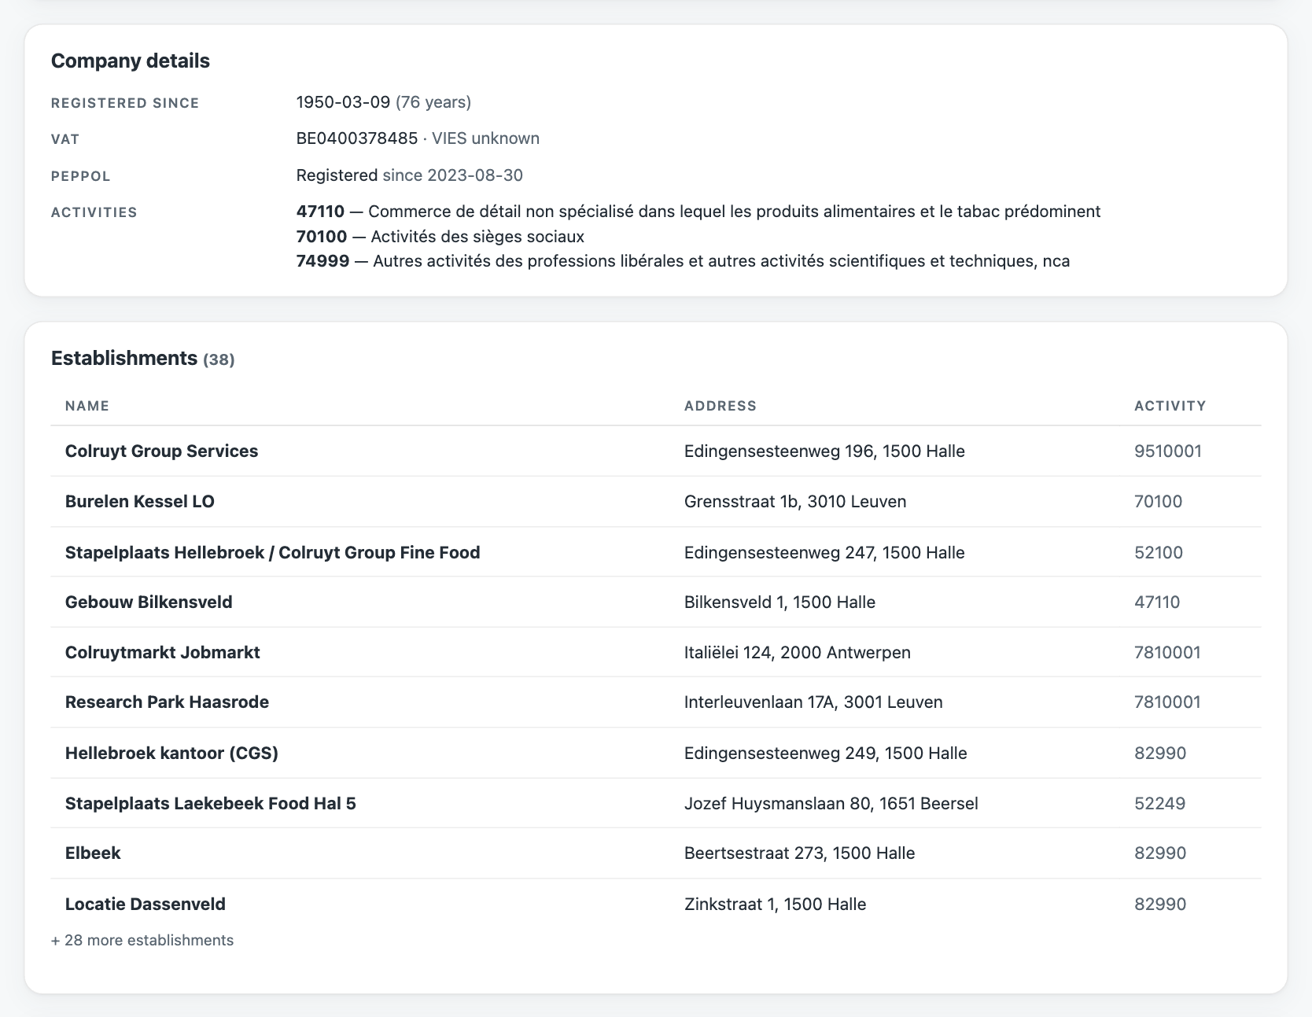
Task: Select Research Park Haasrode row
Action: coord(656,702)
